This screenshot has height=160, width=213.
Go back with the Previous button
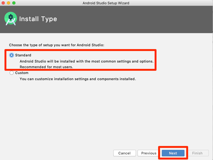click(148, 153)
